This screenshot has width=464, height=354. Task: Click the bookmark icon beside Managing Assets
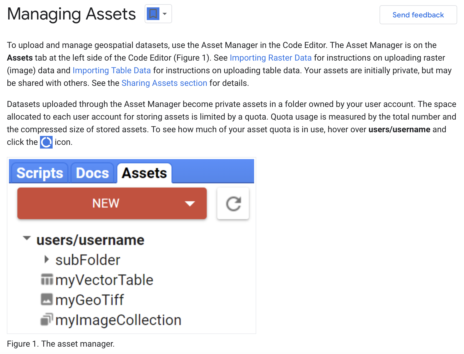(153, 14)
